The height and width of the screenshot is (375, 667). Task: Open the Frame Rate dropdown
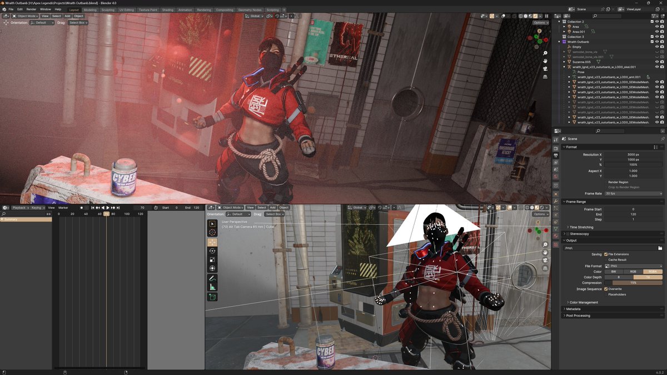(x=633, y=193)
